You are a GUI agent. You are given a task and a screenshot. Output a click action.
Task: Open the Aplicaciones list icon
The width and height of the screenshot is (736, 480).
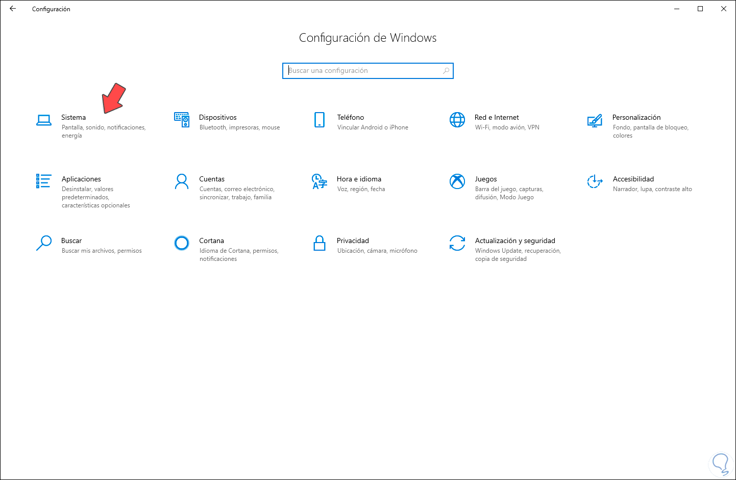(x=44, y=181)
